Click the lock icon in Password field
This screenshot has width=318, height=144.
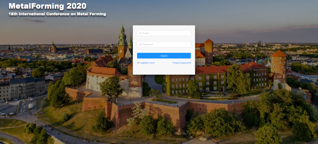pyautogui.click(x=140, y=44)
